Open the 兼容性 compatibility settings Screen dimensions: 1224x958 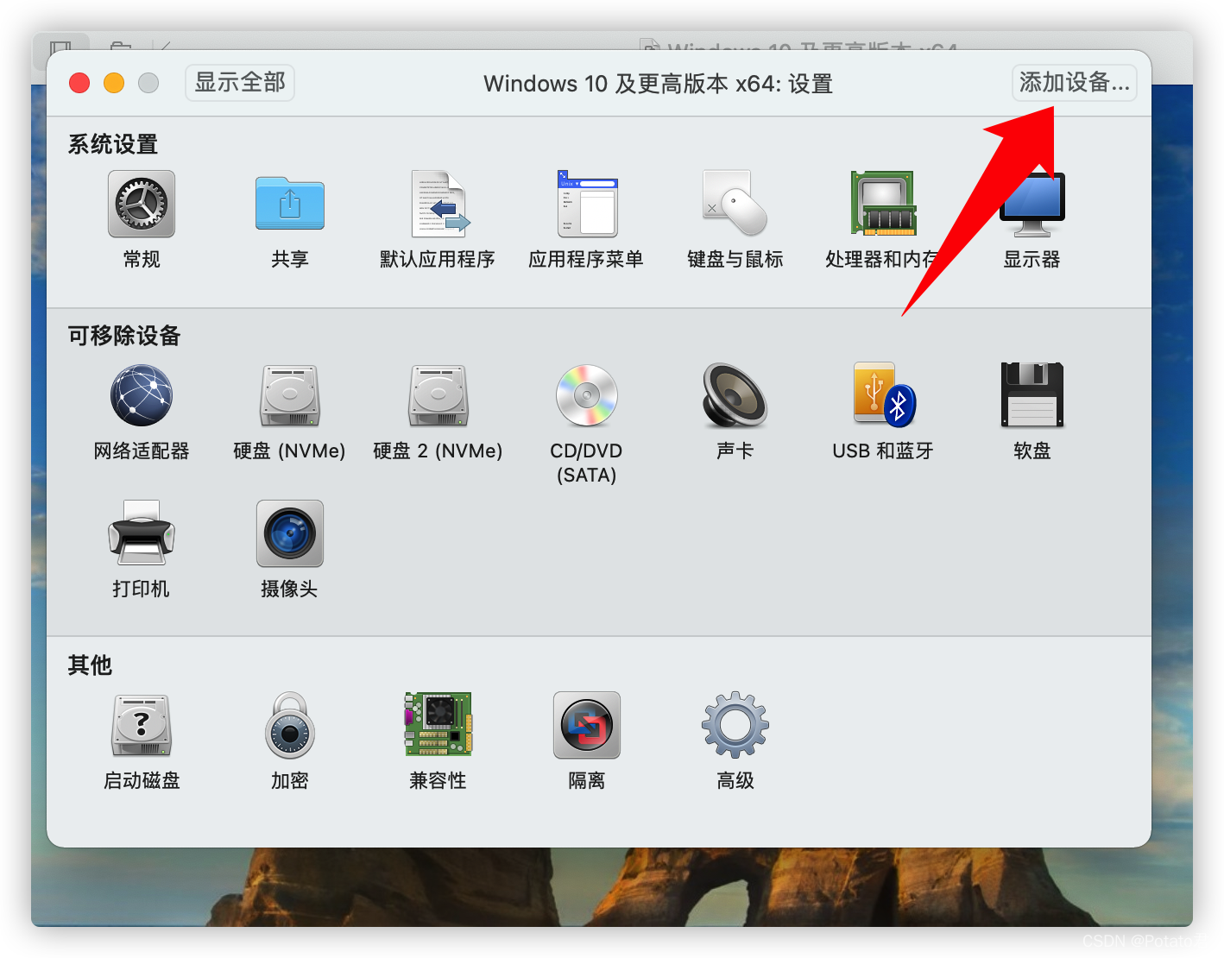coord(438,726)
